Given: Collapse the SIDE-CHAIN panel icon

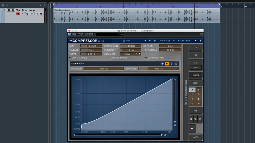Looking at the screenshot, I should tap(176, 64).
